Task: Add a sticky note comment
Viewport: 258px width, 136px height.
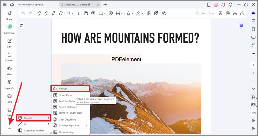Action: pyautogui.click(x=111, y=13)
